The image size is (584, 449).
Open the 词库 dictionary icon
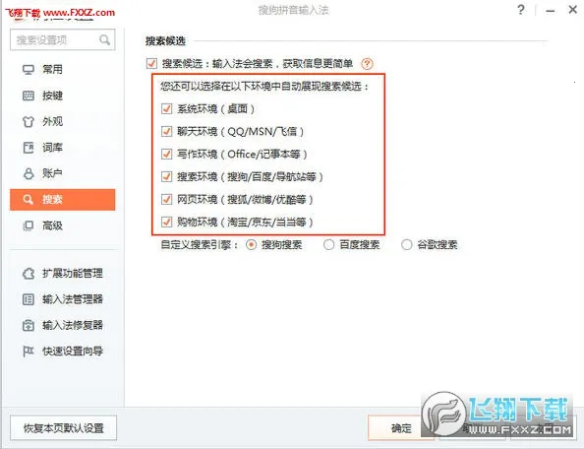click(29, 148)
